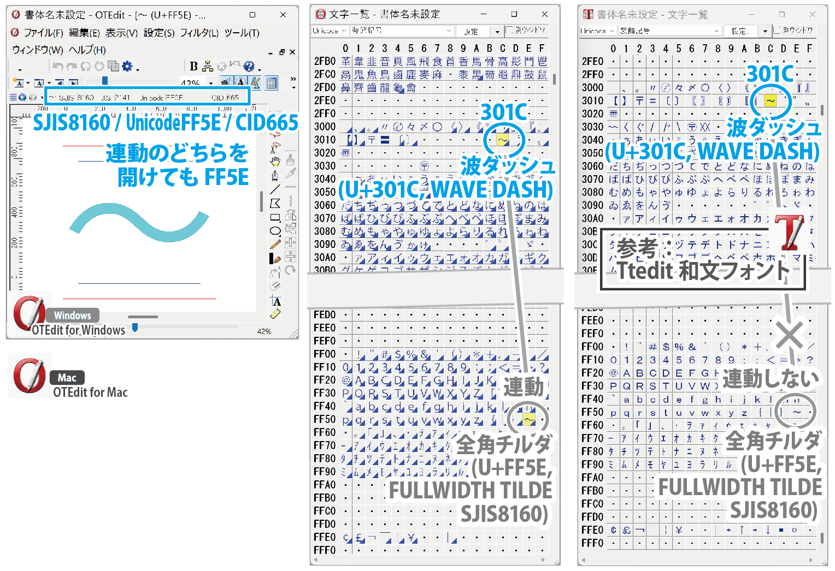Select the straight line tool in OTEdit

(275, 189)
